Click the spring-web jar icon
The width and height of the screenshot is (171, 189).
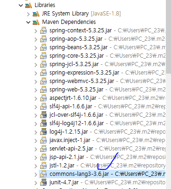click(x=43, y=90)
